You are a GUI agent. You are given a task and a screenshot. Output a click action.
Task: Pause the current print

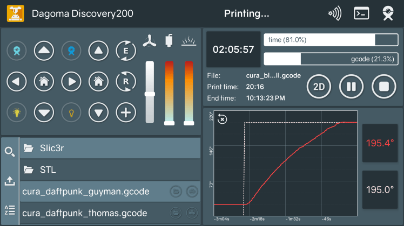[351, 86]
